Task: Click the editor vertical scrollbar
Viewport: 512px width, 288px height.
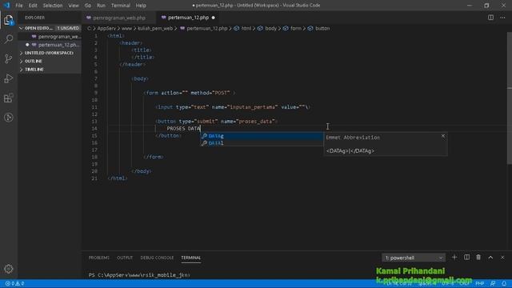Action: coord(510,98)
